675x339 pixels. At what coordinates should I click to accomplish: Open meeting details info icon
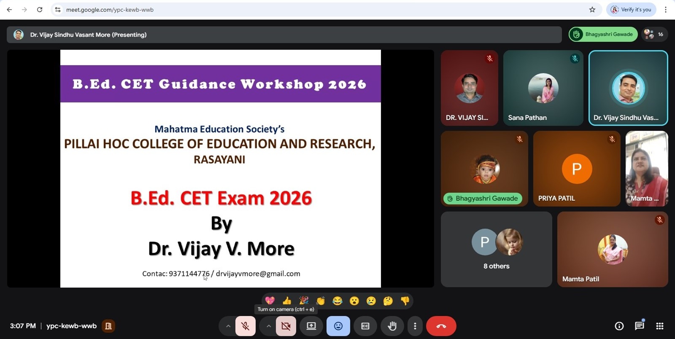click(619, 326)
